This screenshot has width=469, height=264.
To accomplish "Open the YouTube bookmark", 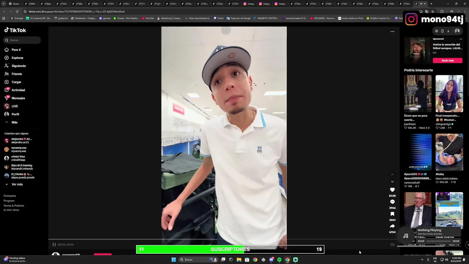I will pos(148,18).
